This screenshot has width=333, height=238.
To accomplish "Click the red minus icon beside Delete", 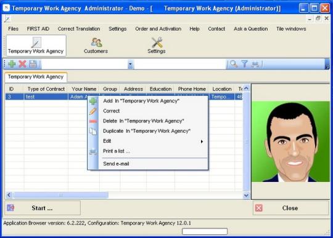I will point(93,121).
